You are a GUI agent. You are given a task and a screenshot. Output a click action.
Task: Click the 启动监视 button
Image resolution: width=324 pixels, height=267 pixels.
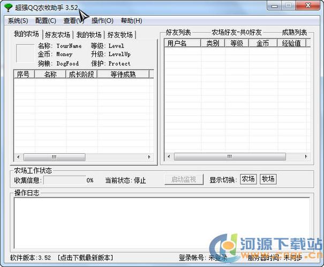point(184,179)
